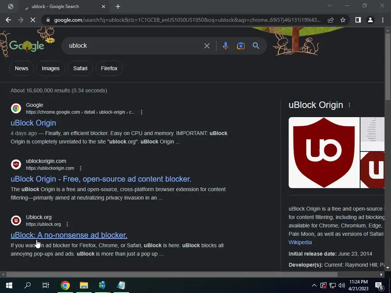Switch to Chrome in the taskbar
Image resolution: width=391 pixels, height=293 pixels.
pyautogui.click(x=65, y=285)
